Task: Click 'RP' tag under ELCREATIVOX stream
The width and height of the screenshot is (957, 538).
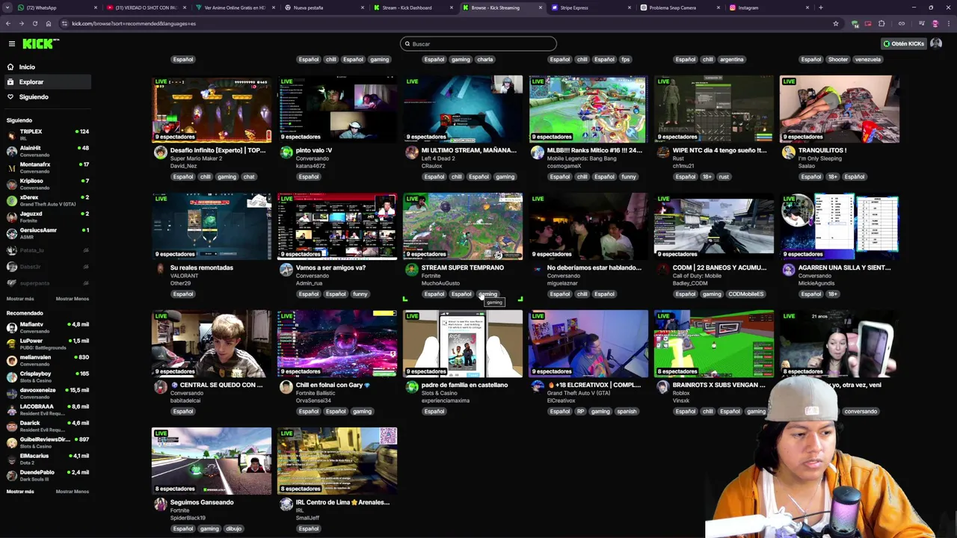Action: click(580, 412)
